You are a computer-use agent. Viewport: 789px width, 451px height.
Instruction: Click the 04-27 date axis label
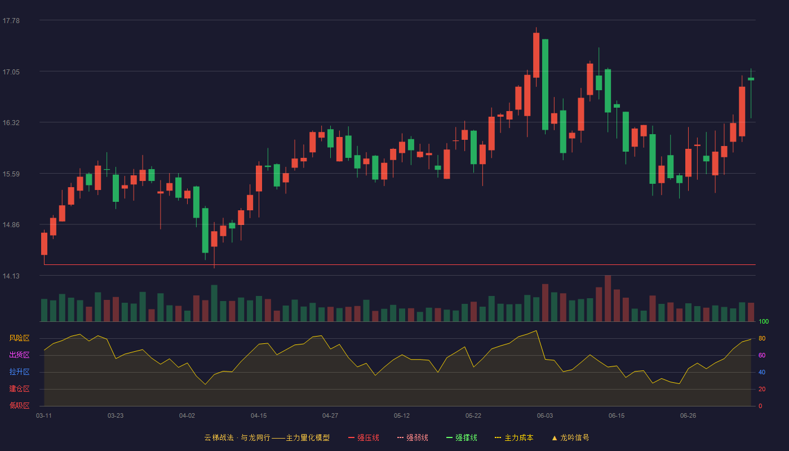click(330, 415)
